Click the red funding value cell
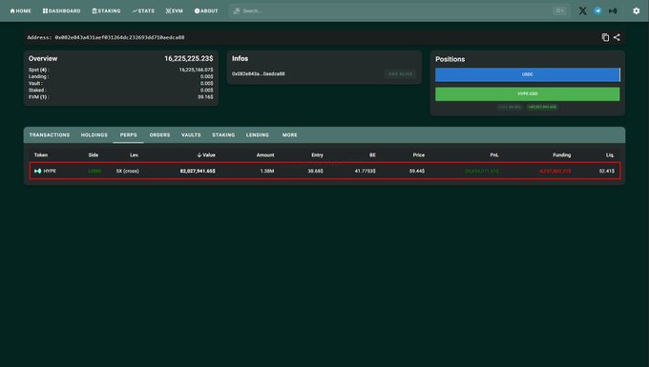This screenshot has height=367, width=649. (555, 171)
